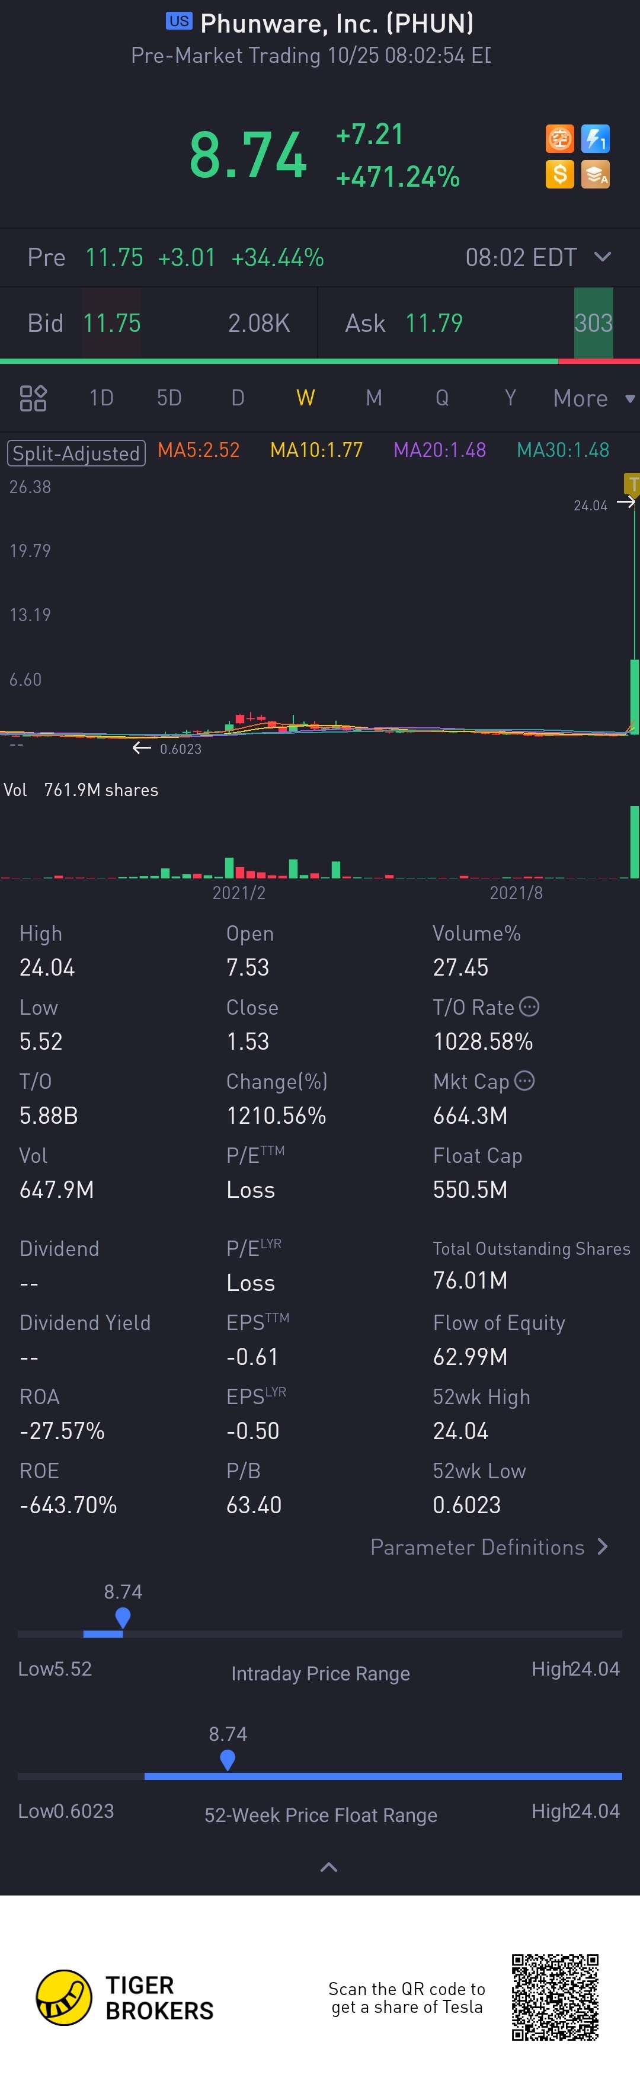Open Parameter Definitions link
The height and width of the screenshot is (2100, 640).
pyautogui.click(x=489, y=1547)
